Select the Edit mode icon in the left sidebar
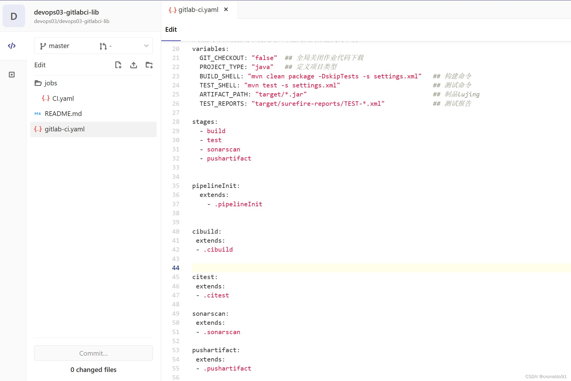 (x=12, y=46)
